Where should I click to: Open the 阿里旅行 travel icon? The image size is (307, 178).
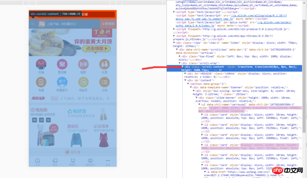tap(62, 82)
